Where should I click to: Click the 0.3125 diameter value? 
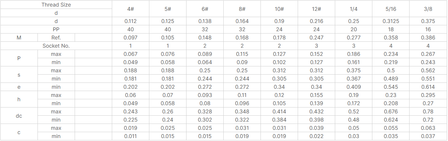tap(391, 21)
